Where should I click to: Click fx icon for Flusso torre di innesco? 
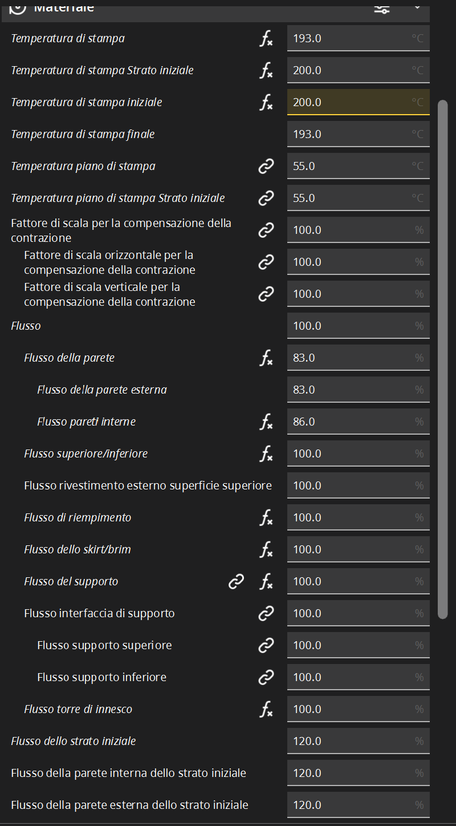(266, 710)
